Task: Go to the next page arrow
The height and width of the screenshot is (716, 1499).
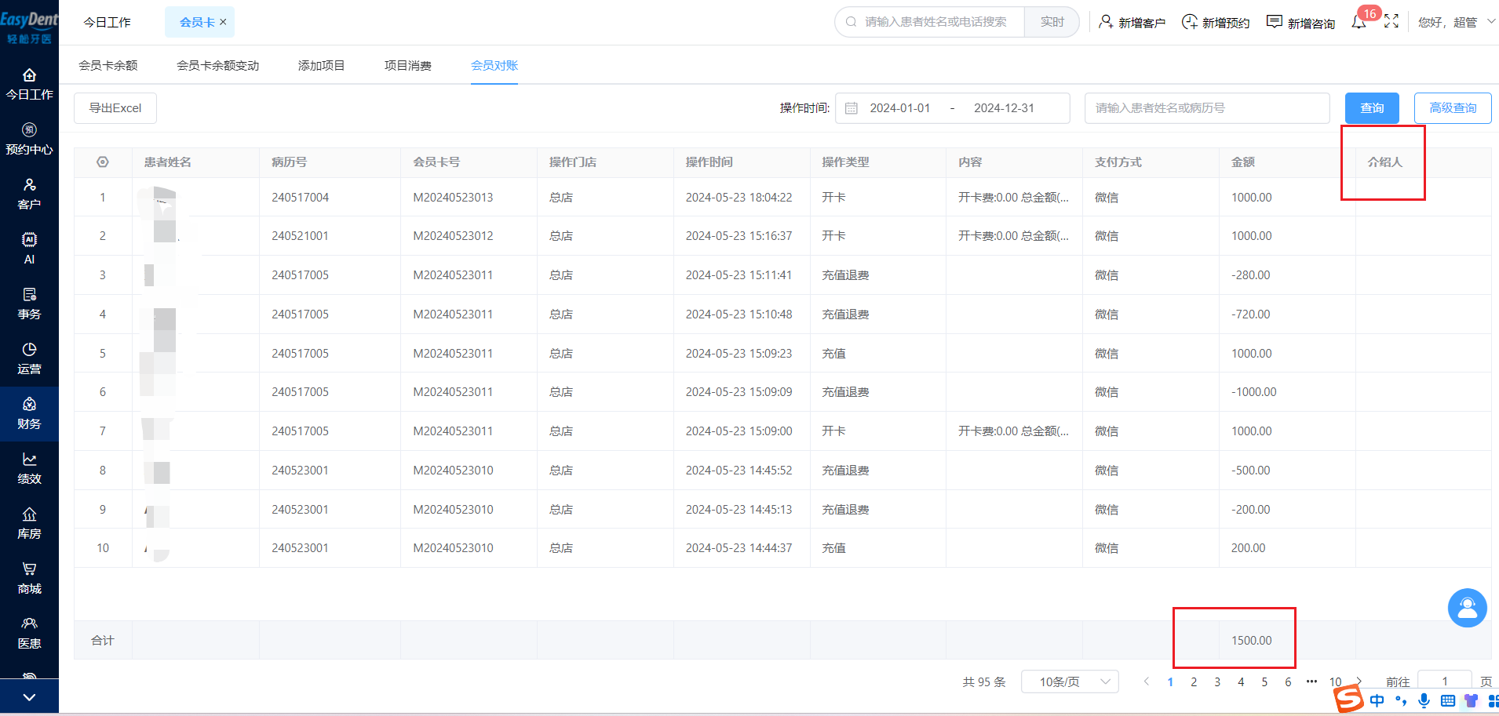Action: (x=1359, y=681)
